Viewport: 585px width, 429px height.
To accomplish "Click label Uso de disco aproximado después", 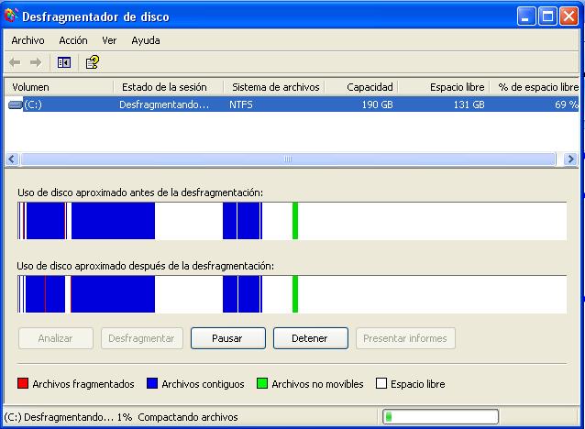I will tap(146, 266).
